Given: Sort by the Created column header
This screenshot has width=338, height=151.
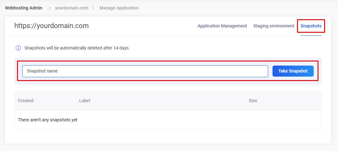Looking at the screenshot, I should click(26, 101).
